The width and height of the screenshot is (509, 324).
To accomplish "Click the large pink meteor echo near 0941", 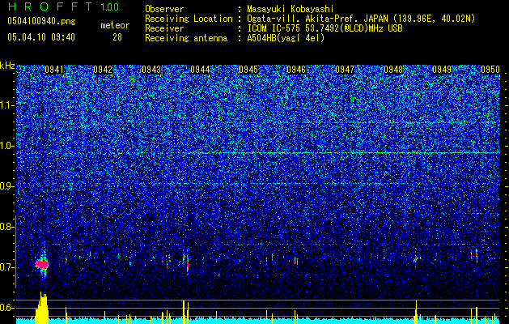I will [42, 264].
